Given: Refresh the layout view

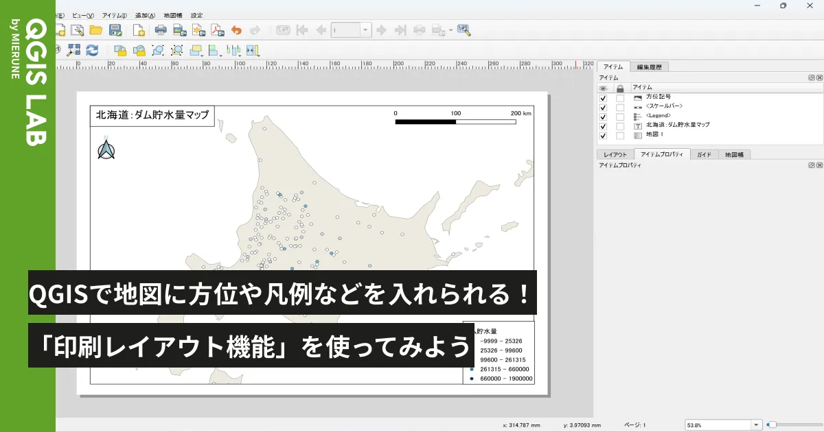Looking at the screenshot, I should point(93,50).
